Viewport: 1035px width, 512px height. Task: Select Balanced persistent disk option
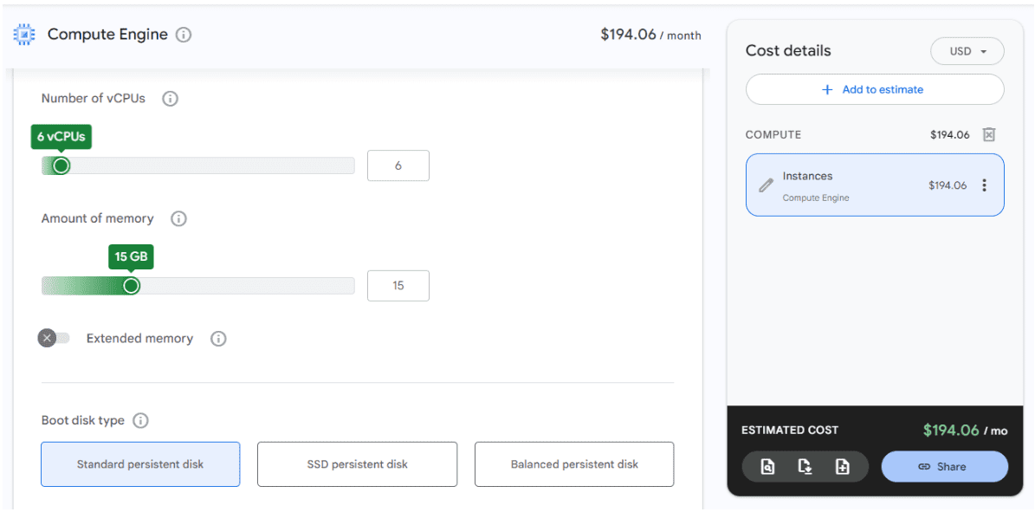574,464
